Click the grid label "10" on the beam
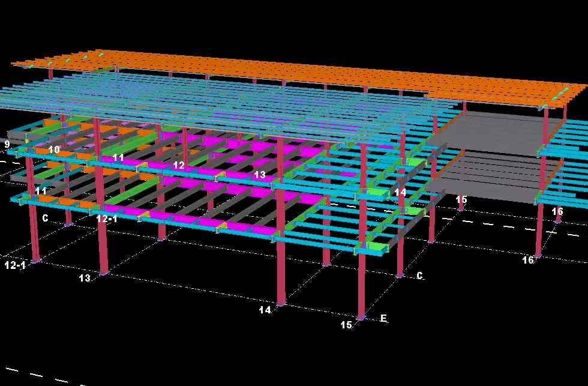This screenshot has width=588, height=386. point(54,149)
